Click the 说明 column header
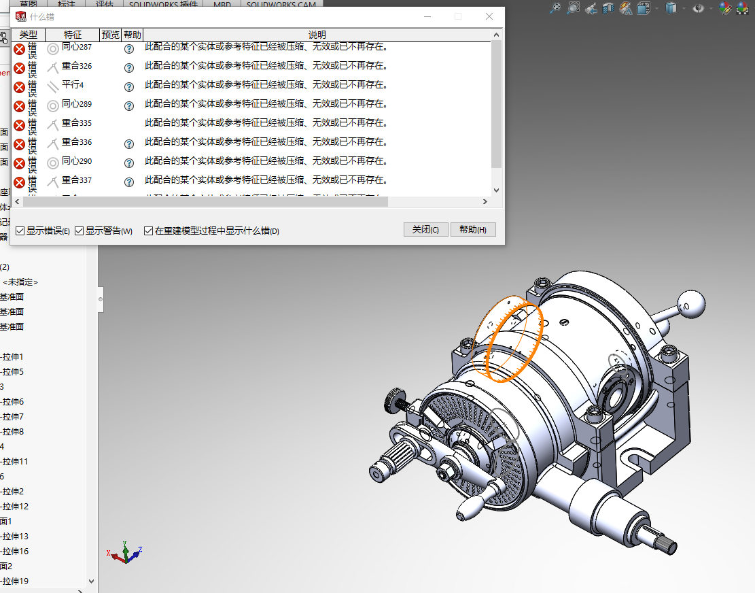The width and height of the screenshot is (755, 593). click(x=317, y=35)
